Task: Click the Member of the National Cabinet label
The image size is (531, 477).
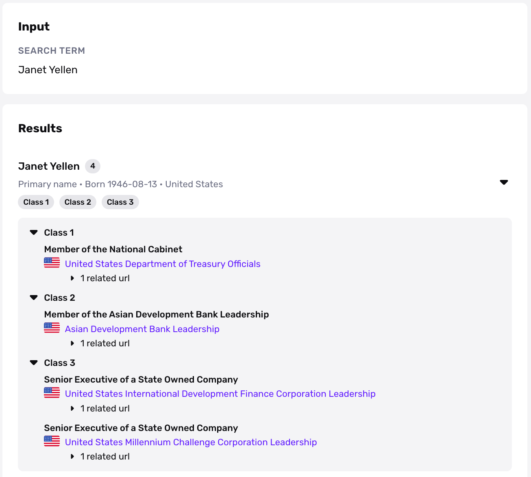Action: [113, 249]
